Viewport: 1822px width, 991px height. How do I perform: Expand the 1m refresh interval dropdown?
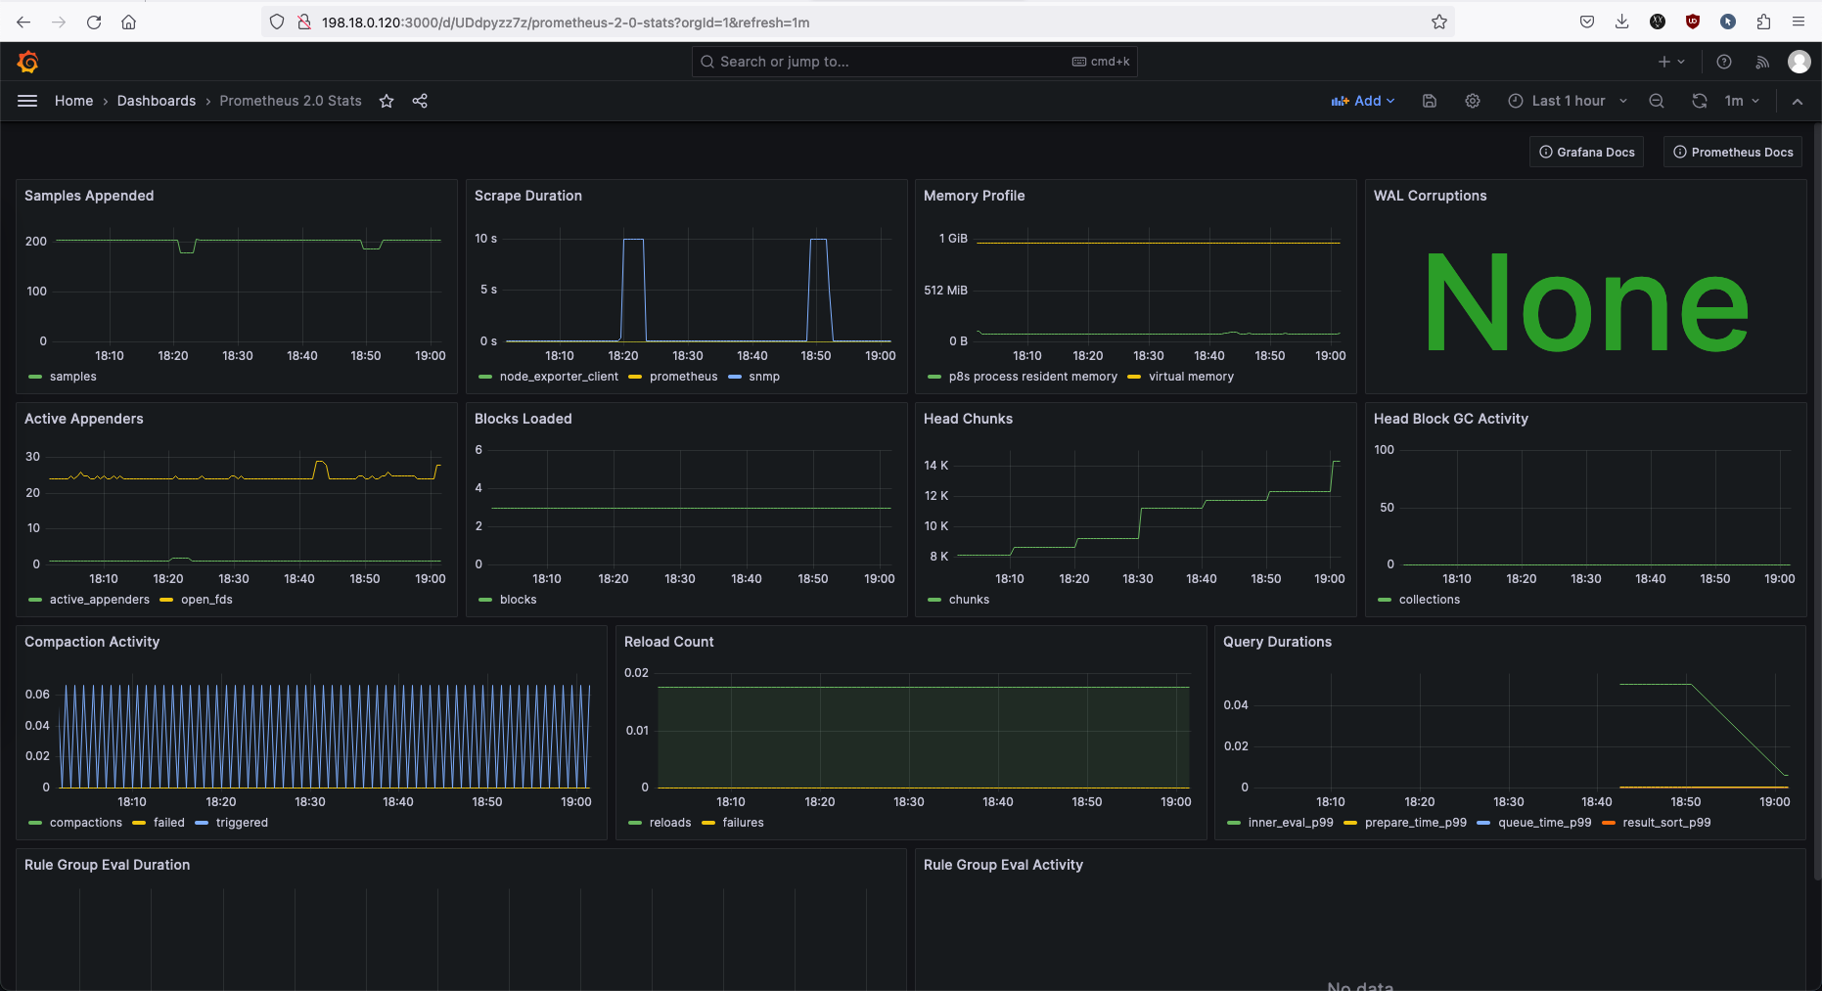[1742, 101]
